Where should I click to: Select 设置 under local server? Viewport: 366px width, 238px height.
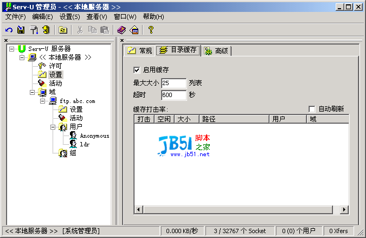55,75
